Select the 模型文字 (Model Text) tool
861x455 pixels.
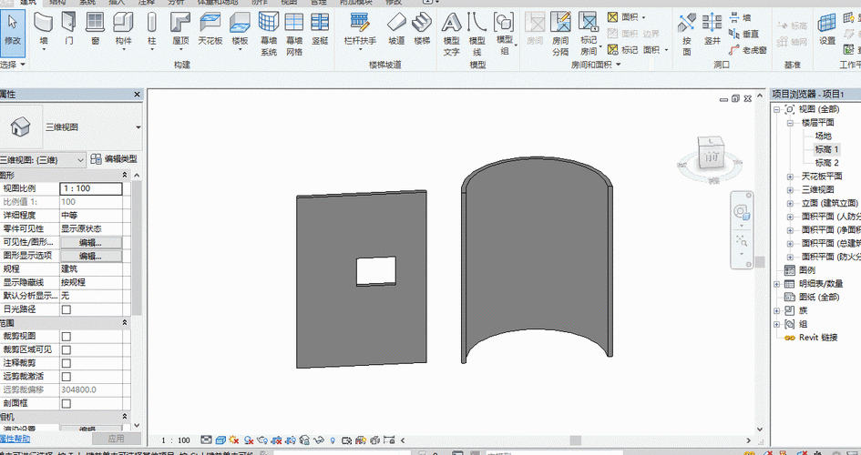tap(451, 27)
